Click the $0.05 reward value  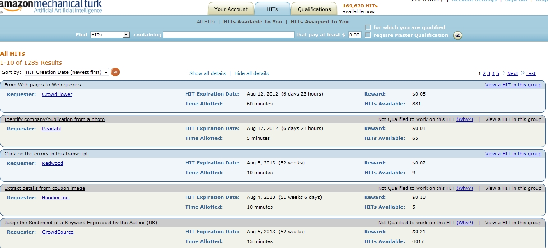coord(419,94)
